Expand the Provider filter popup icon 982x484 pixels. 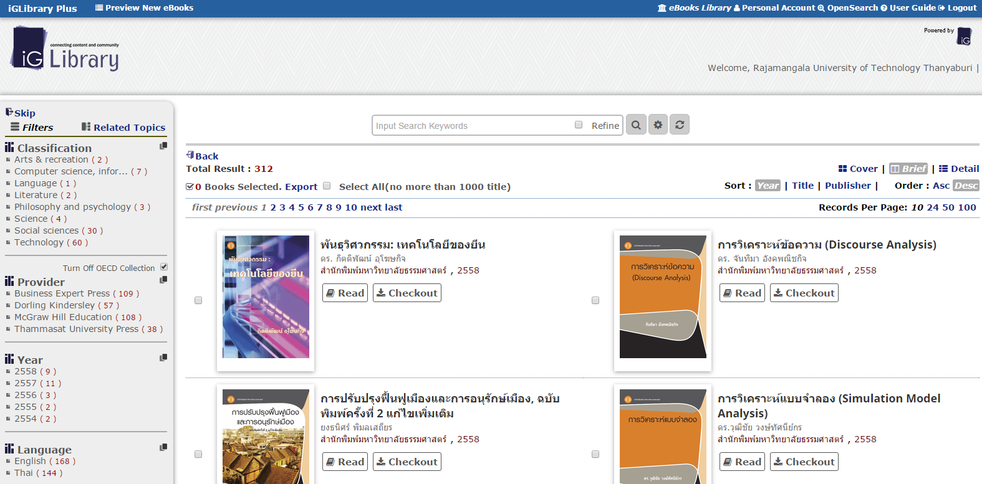pos(163,280)
